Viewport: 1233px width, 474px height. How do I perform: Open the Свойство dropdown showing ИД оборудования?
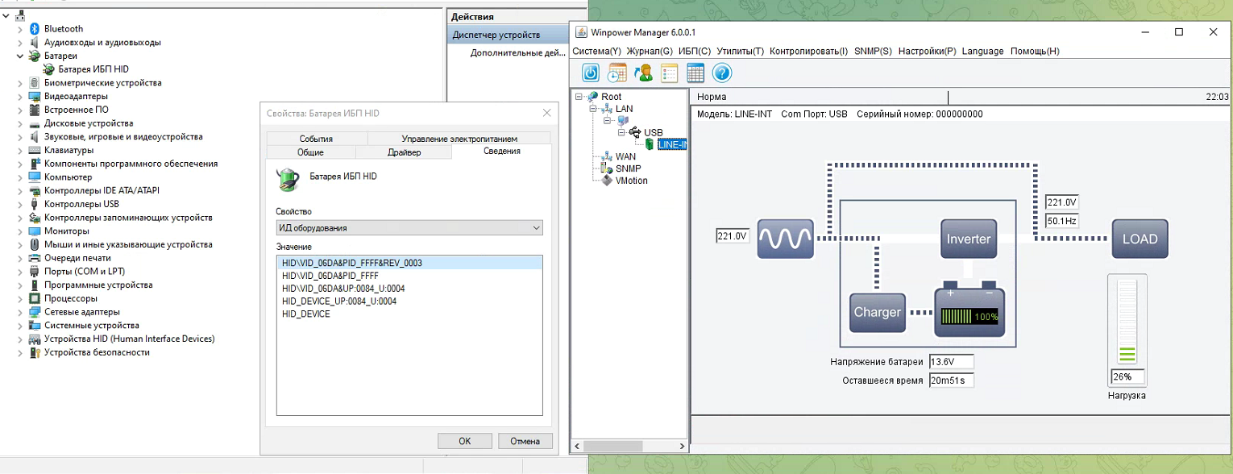click(x=409, y=228)
